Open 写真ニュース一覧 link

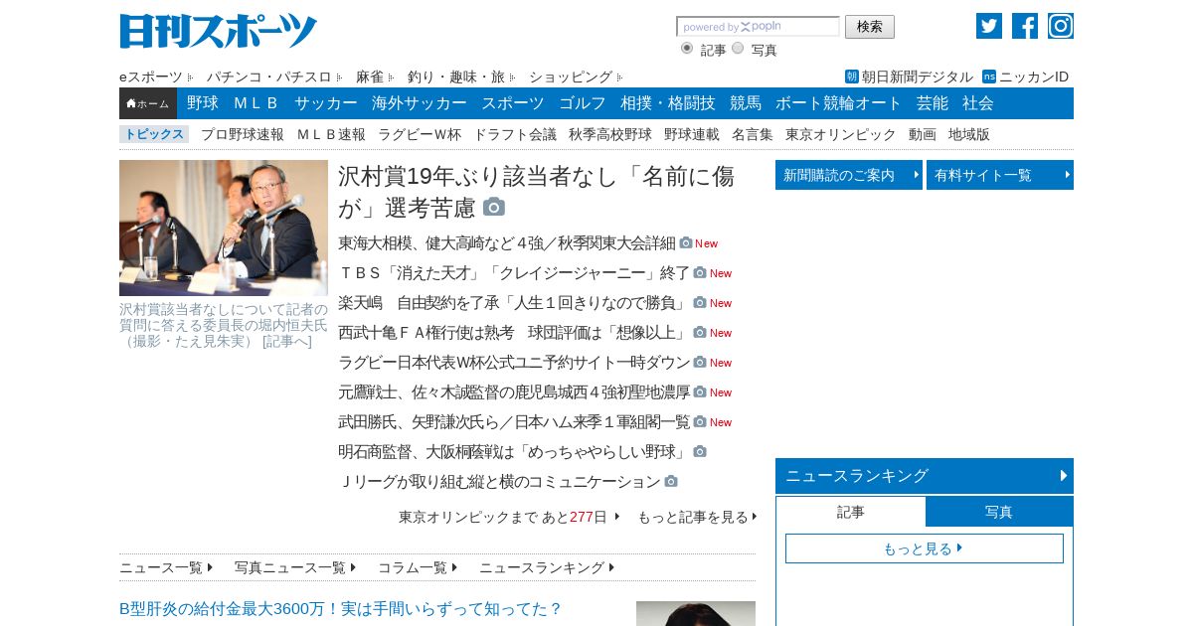click(295, 567)
